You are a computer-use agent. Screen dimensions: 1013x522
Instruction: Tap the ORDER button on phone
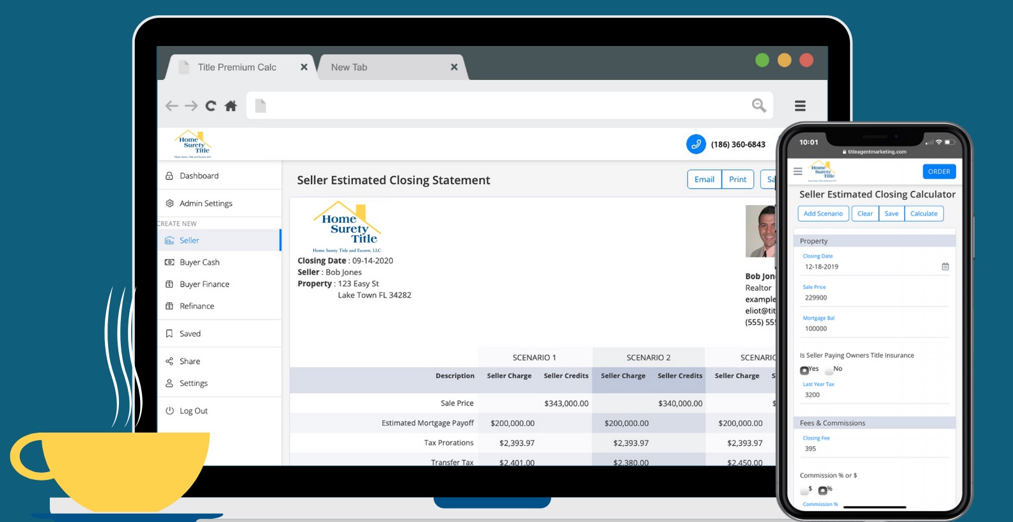tap(939, 171)
